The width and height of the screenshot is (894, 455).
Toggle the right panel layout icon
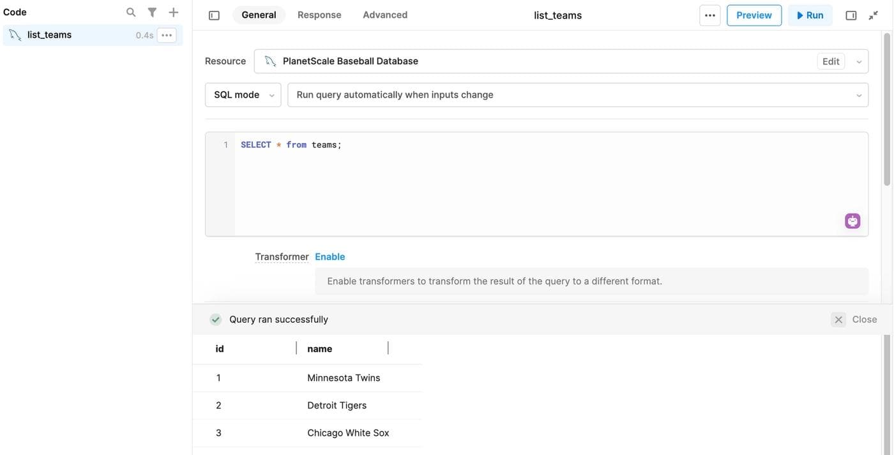pyautogui.click(x=851, y=15)
